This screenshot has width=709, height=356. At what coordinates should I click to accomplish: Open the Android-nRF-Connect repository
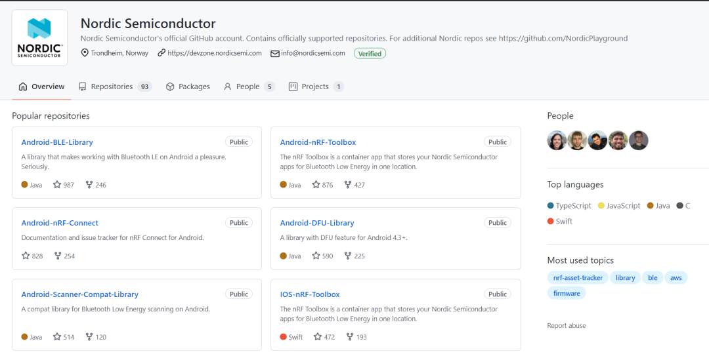point(60,223)
